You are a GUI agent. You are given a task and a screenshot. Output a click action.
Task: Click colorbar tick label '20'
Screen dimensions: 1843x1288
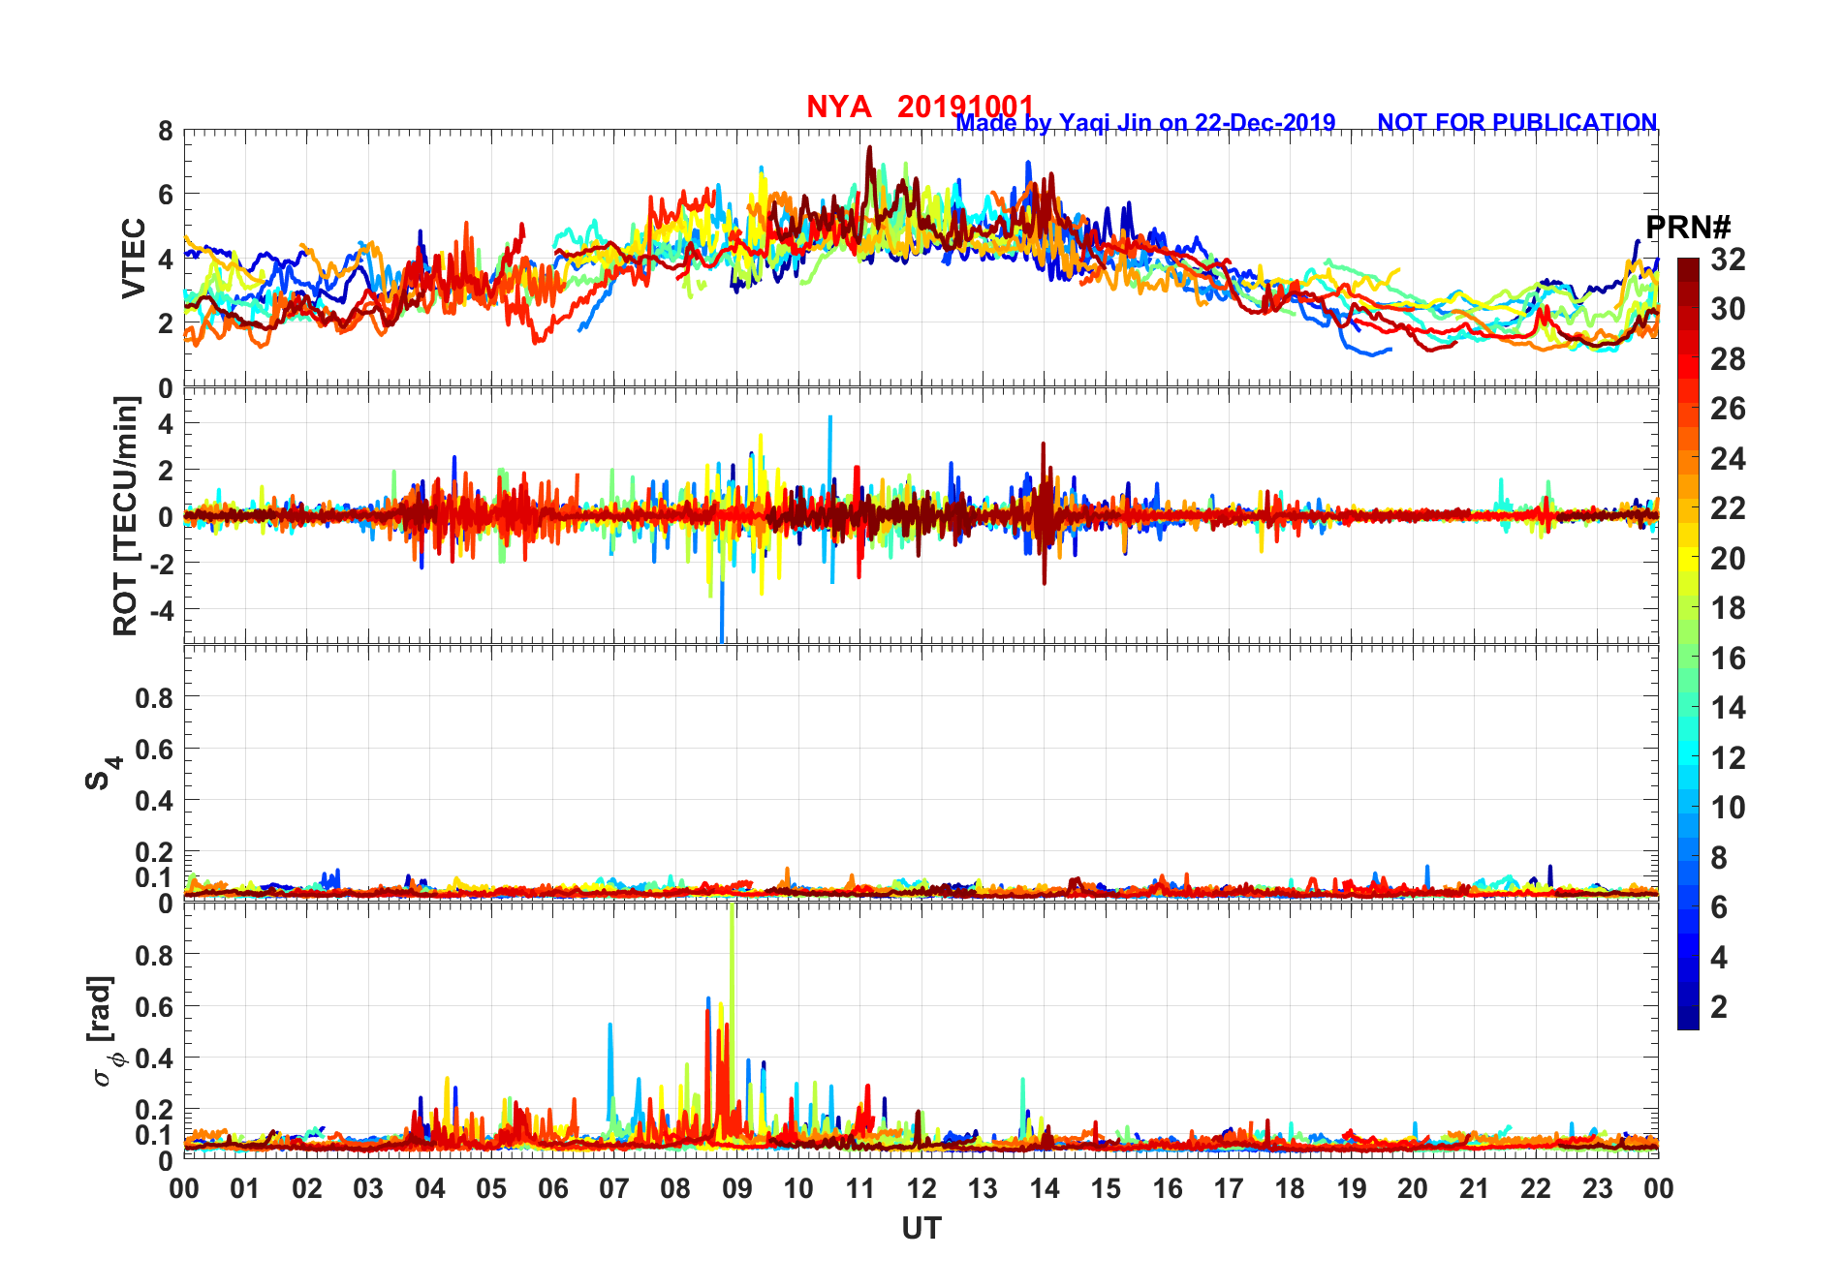1728,559
